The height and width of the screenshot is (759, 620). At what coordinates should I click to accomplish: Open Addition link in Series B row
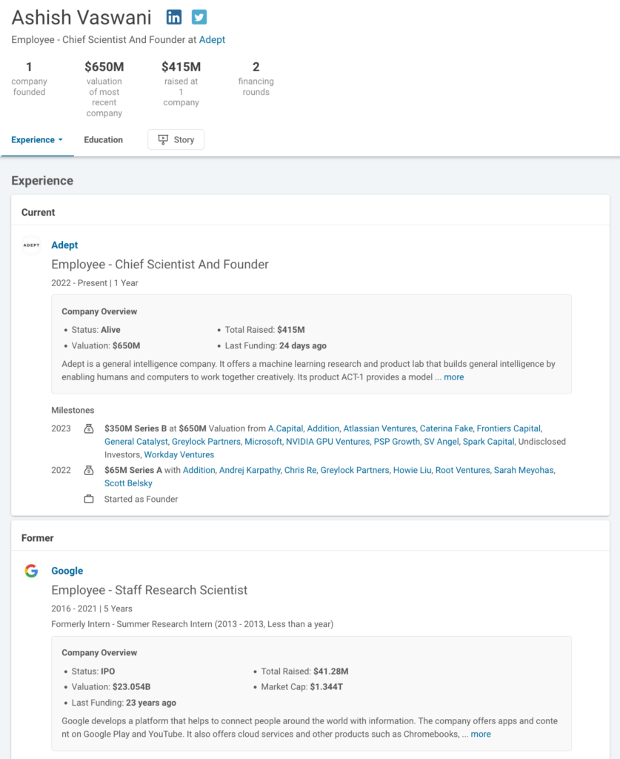pyautogui.click(x=323, y=428)
